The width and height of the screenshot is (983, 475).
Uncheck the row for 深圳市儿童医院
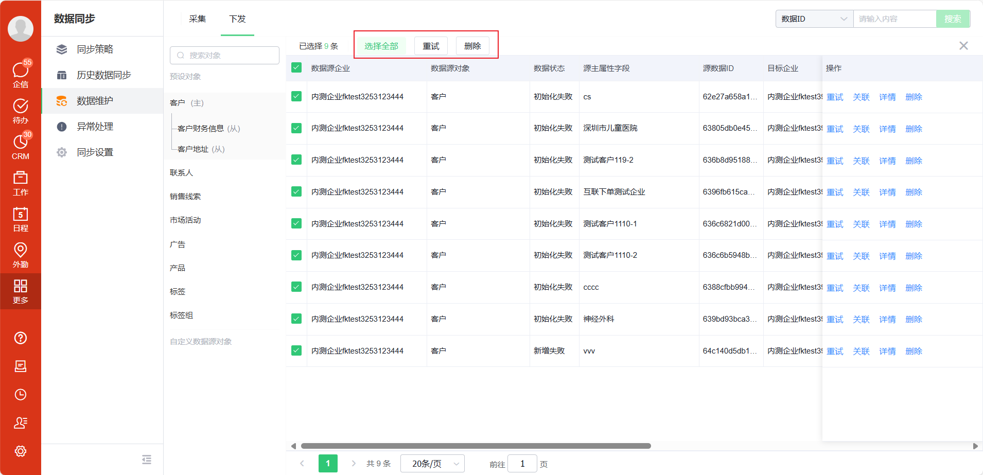tap(296, 128)
